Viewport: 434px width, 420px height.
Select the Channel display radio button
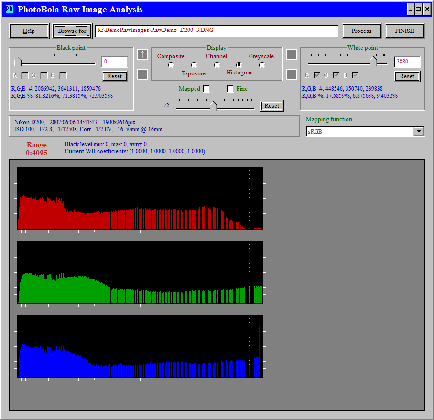217,65
